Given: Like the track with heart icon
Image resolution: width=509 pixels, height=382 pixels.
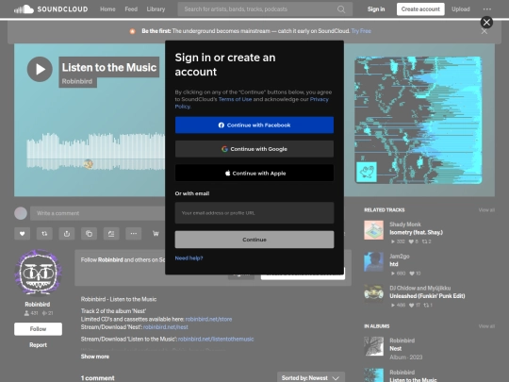Looking at the screenshot, I should pyautogui.click(x=22, y=234).
